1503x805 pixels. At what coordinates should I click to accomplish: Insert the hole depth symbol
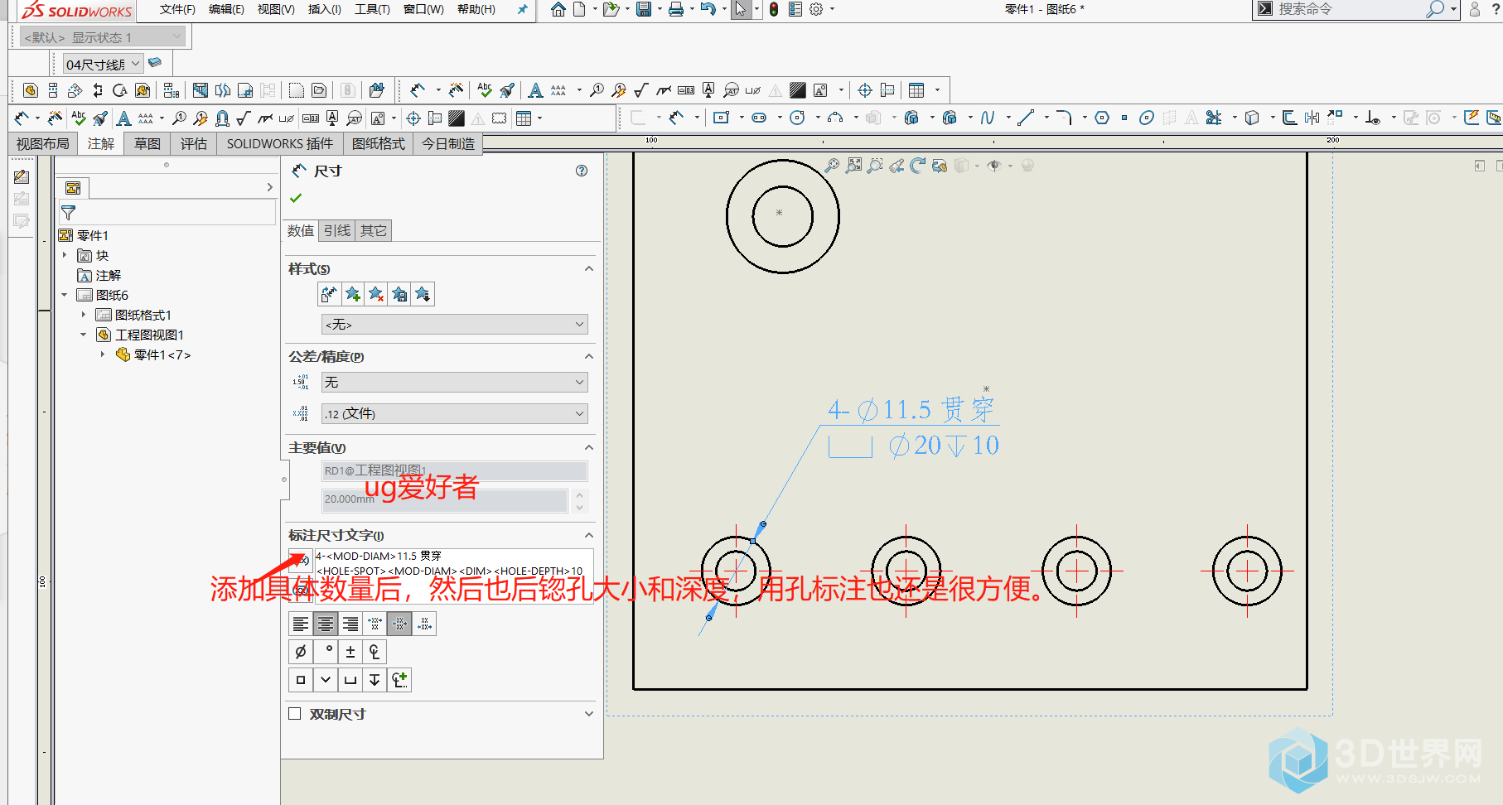(375, 680)
